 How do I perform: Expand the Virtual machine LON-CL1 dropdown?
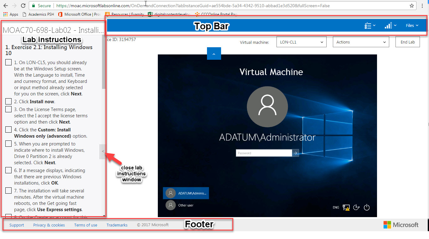point(301,42)
